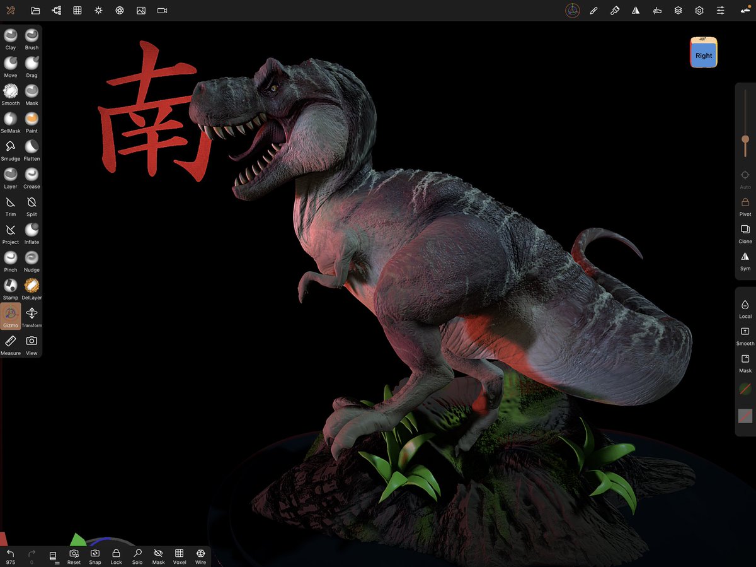Choose the Move tool
The image size is (756, 567).
[x=11, y=66]
